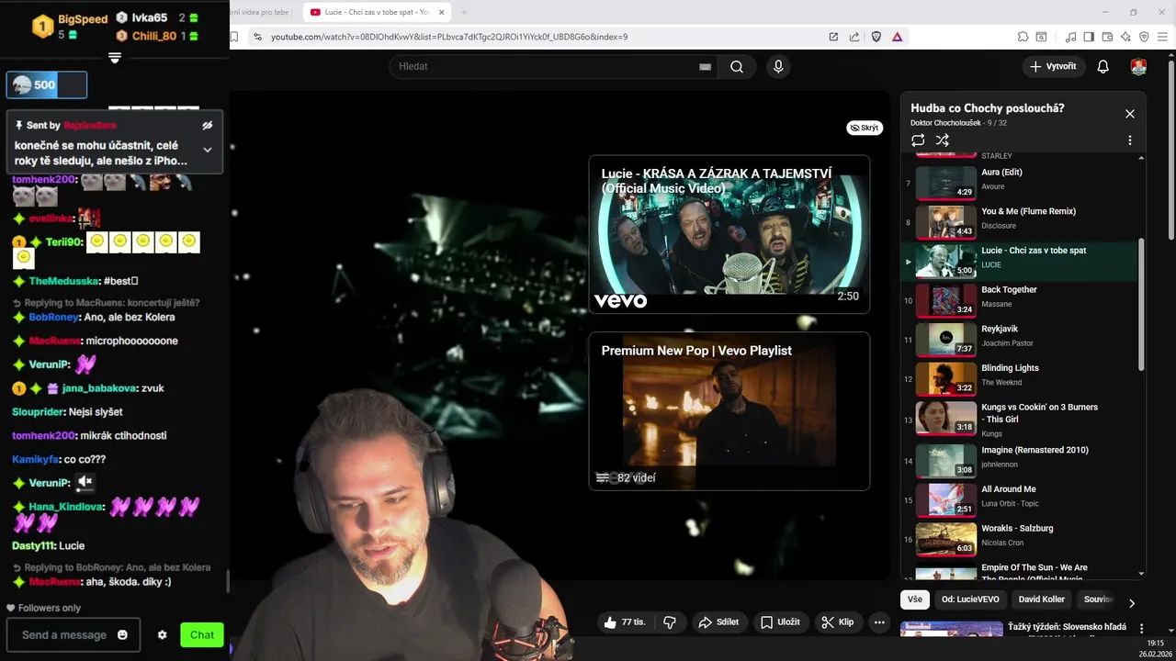Click the Vytvořit create button
Screen dimensions: 1176x661
point(1053,66)
